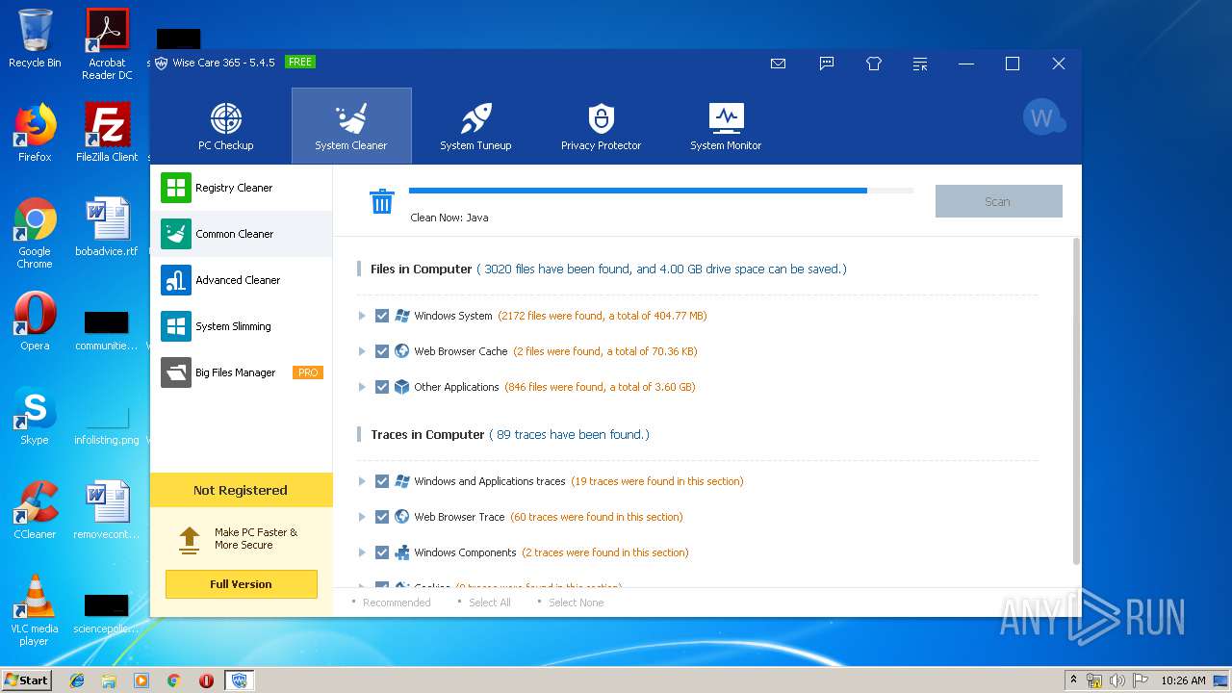Image resolution: width=1232 pixels, height=693 pixels.
Task: Expand the Web Browser Trace row
Action: click(x=362, y=517)
